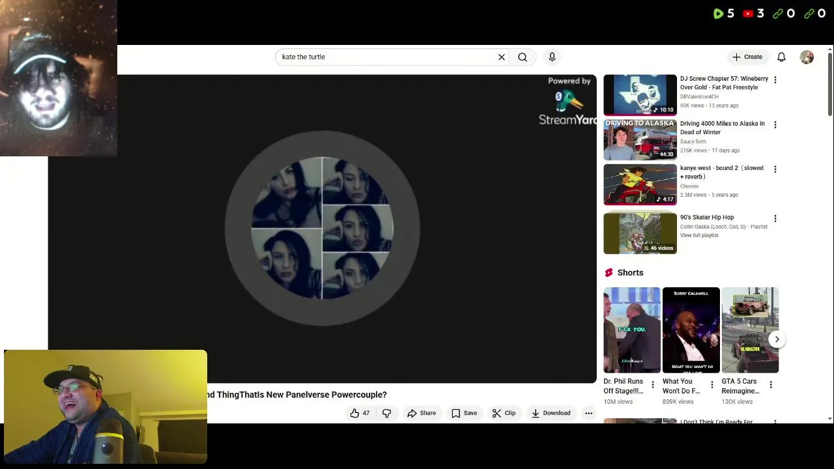The height and width of the screenshot is (469, 834).
Task: Open the Create menu
Action: pos(747,57)
